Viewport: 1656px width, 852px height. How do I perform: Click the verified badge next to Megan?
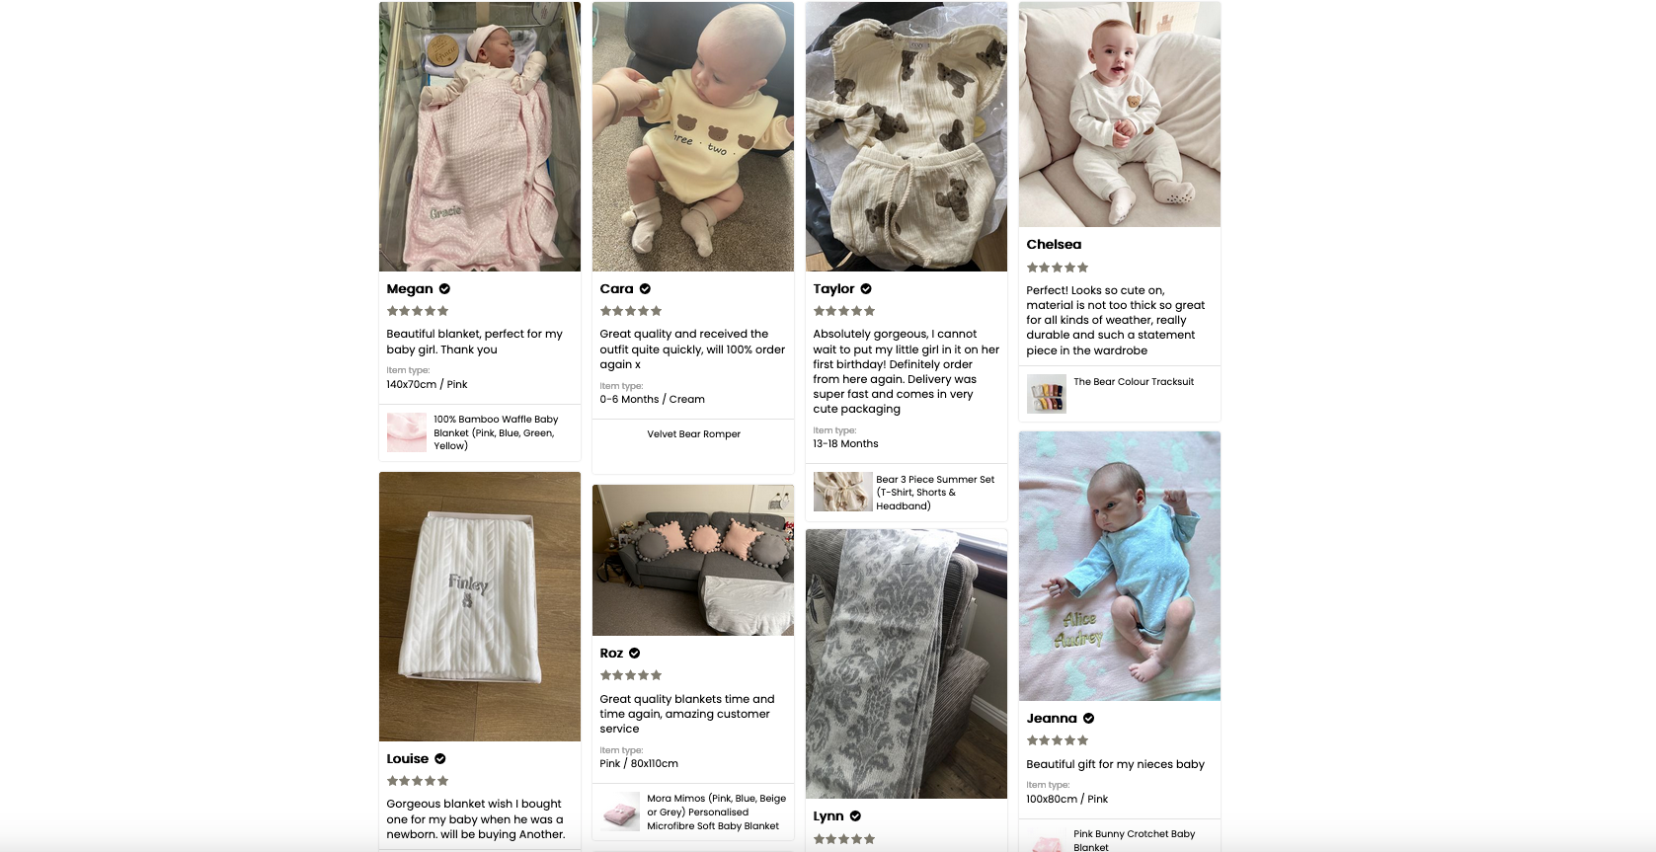click(x=444, y=289)
